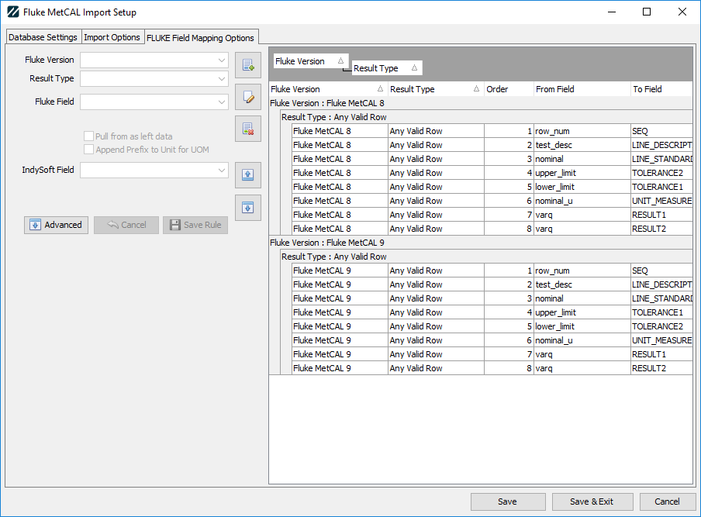Click the move rule up arrow icon
Viewport: 701px width, 517px height.
click(x=248, y=175)
